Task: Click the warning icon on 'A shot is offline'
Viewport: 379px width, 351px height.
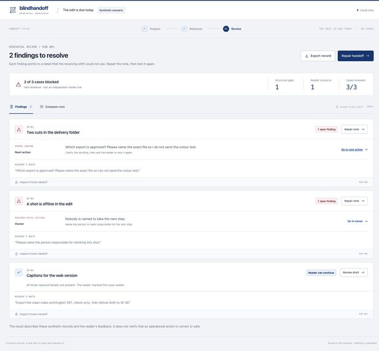Action: 19,201
